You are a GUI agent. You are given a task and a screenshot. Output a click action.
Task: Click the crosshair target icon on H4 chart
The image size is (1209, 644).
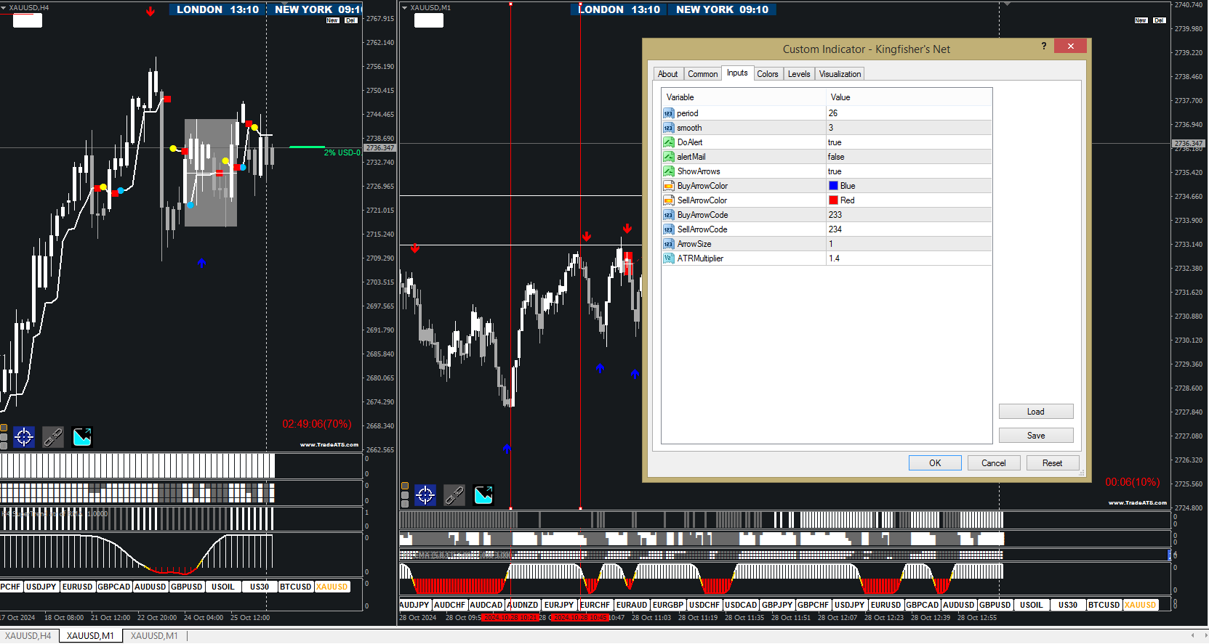point(24,437)
